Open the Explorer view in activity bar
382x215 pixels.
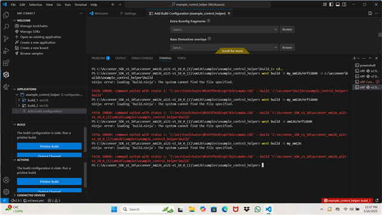6,15
